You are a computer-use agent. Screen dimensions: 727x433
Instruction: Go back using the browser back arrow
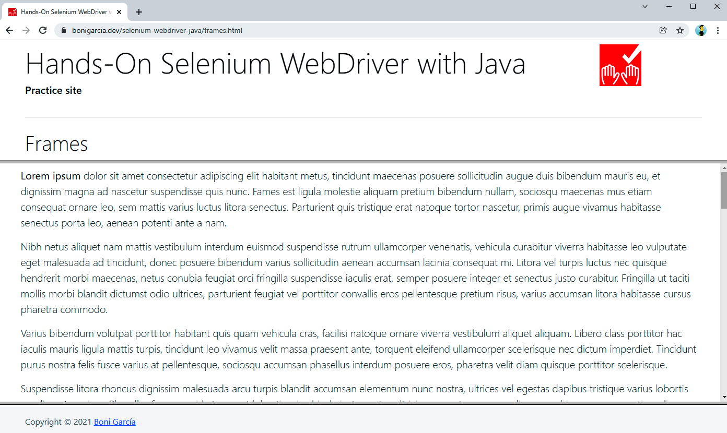(9, 30)
